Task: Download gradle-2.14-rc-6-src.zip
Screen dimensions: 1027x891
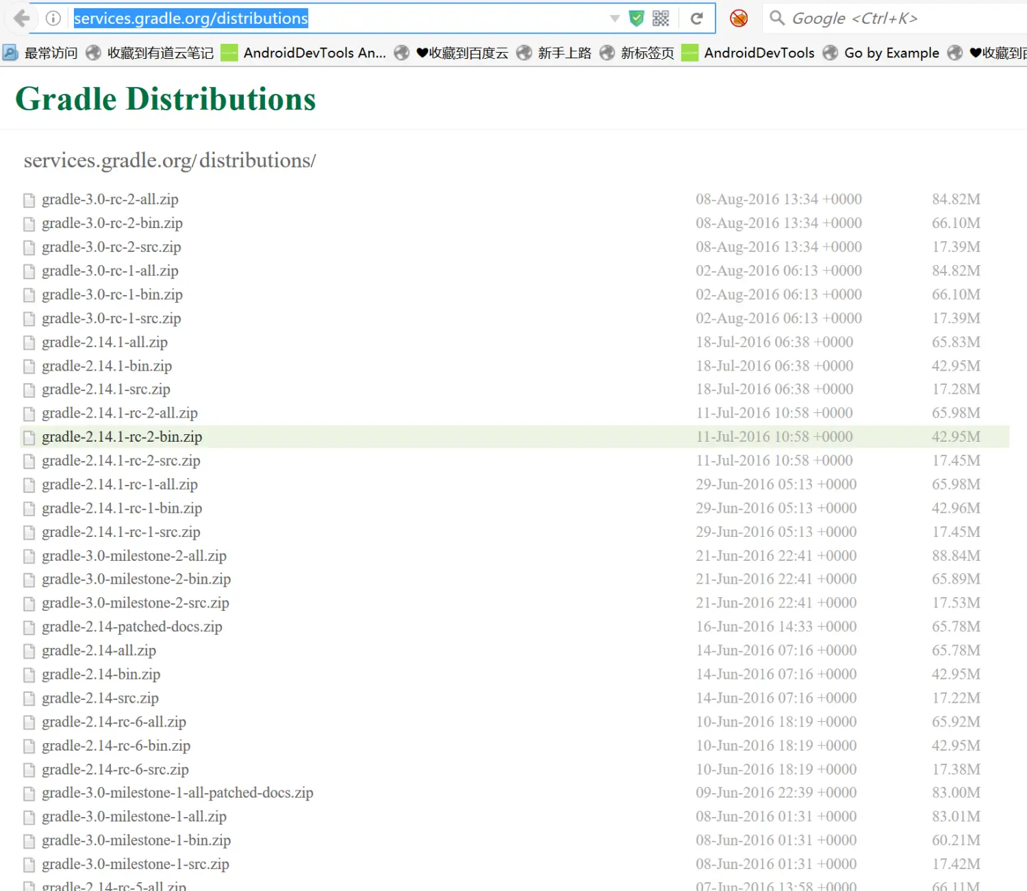Action: click(115, 770)
